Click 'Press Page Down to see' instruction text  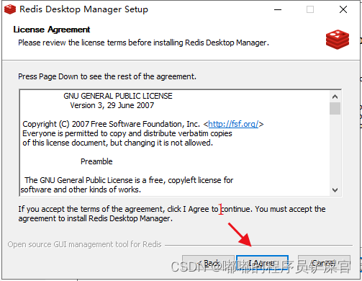[x=107, y=76]
